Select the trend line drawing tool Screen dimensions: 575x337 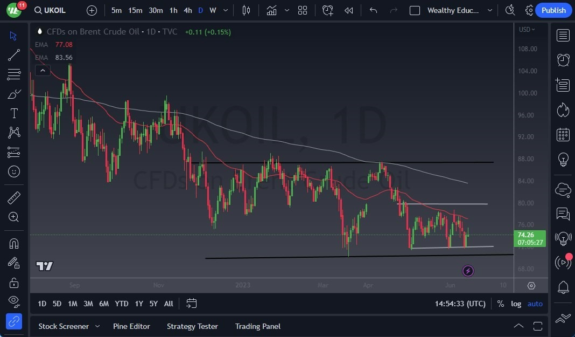click(13, 55)
